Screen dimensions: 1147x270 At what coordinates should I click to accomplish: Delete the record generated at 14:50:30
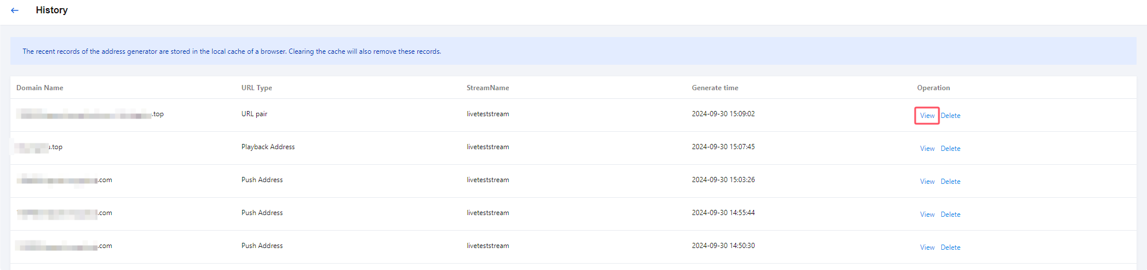(x=950, y=247)
